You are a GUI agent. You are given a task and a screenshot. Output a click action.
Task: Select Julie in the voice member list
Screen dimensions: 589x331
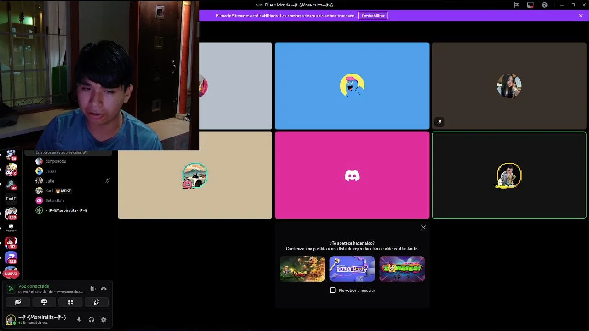click(x=69, y=181)
